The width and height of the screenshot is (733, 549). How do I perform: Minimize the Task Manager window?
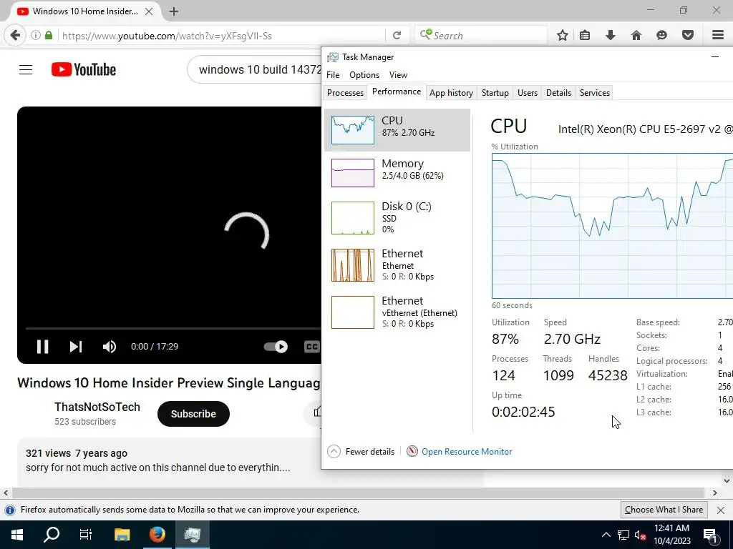pos(715,57)
